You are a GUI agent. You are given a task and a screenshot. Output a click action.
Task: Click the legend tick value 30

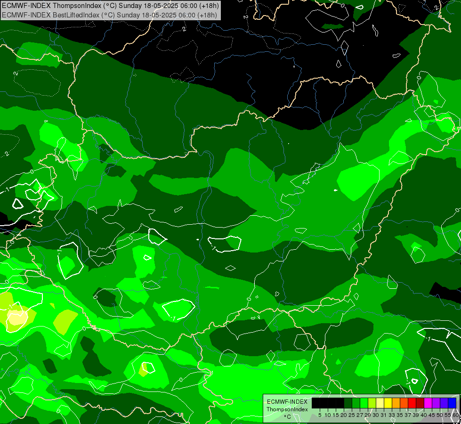376,415
